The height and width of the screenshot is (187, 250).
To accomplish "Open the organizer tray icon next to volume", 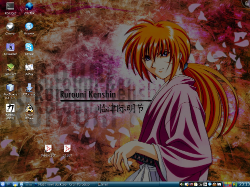I will 186,184.
